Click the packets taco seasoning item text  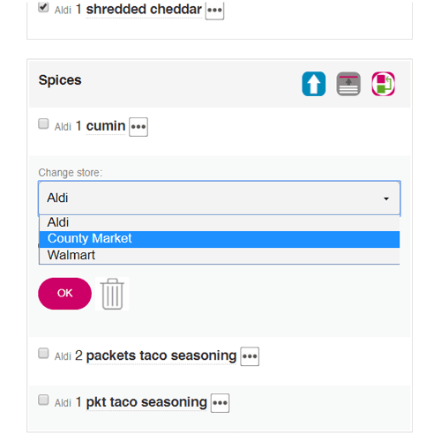click(161, 355)
